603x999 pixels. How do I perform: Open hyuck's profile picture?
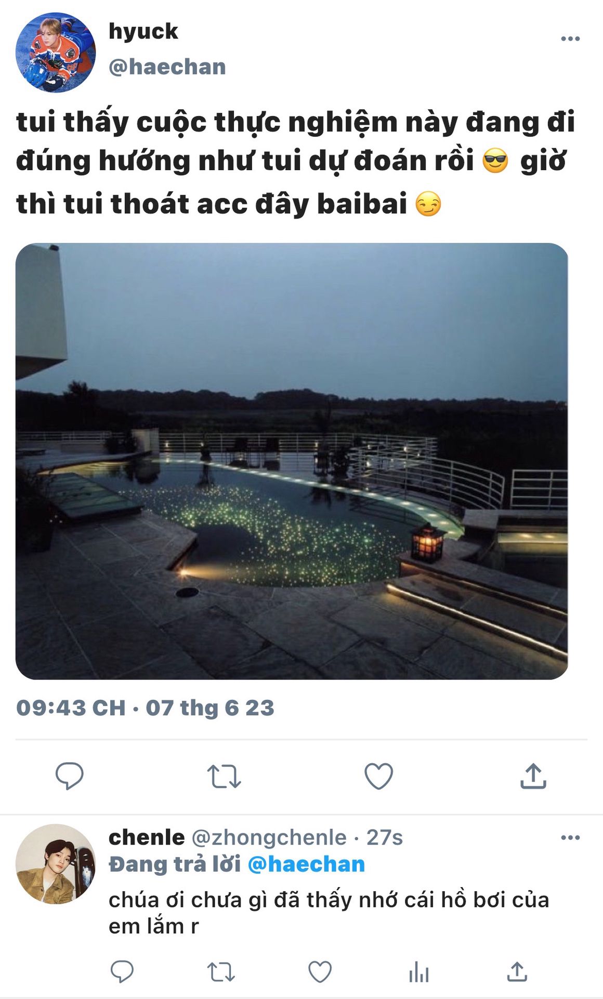click(x=56, y=53)
